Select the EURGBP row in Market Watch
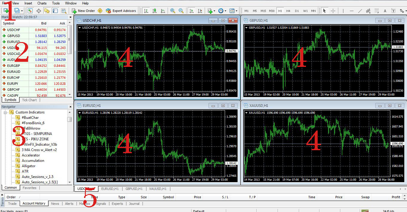The image size is (407, 212). pos(34,66)
